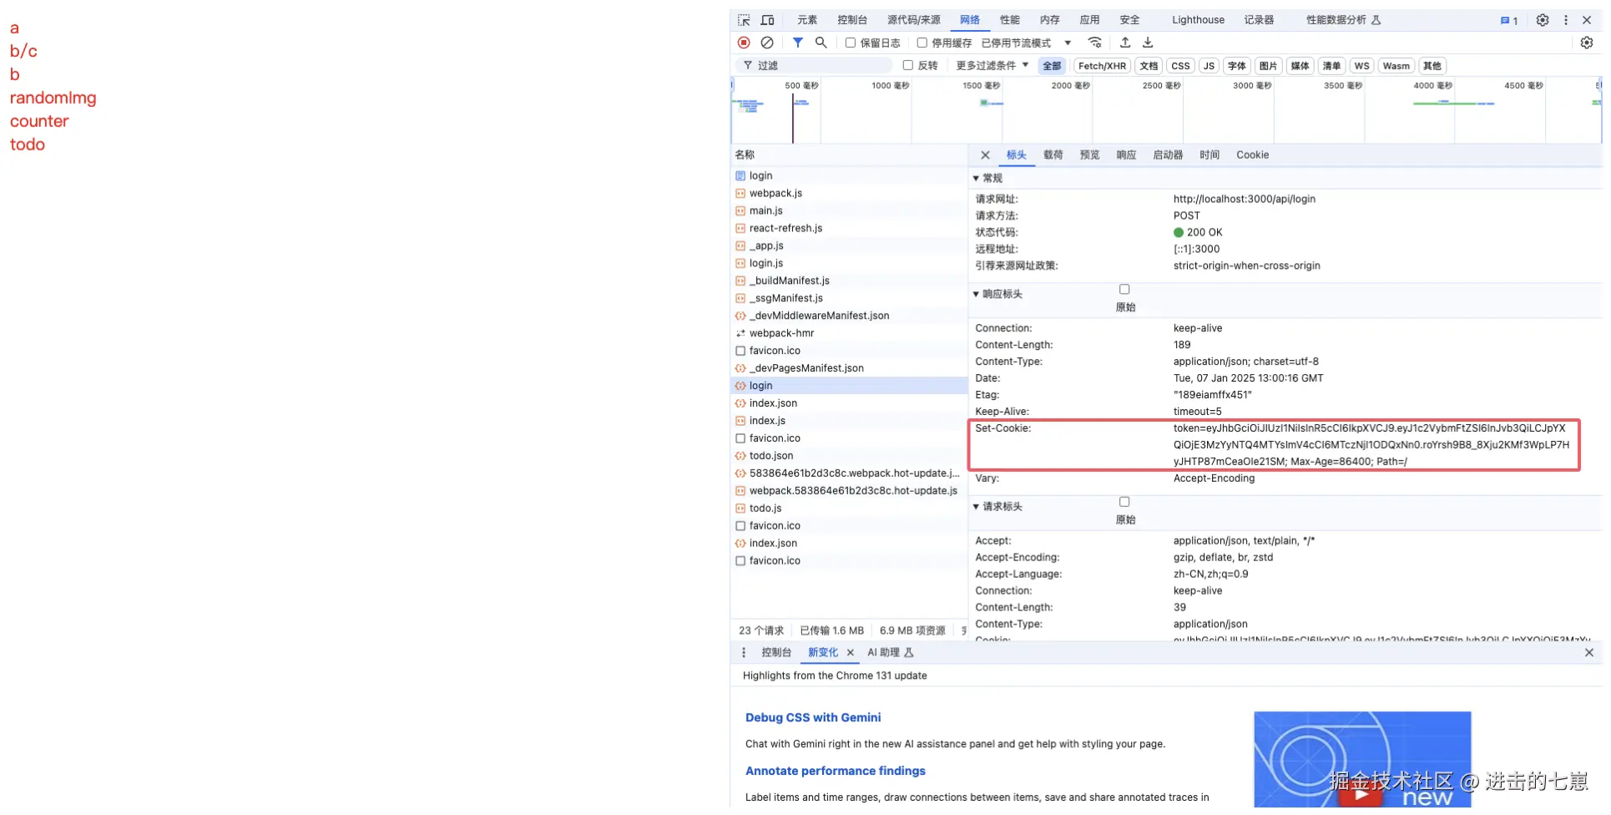Close the request details pane
The image size is (1611, 815).
985,155
